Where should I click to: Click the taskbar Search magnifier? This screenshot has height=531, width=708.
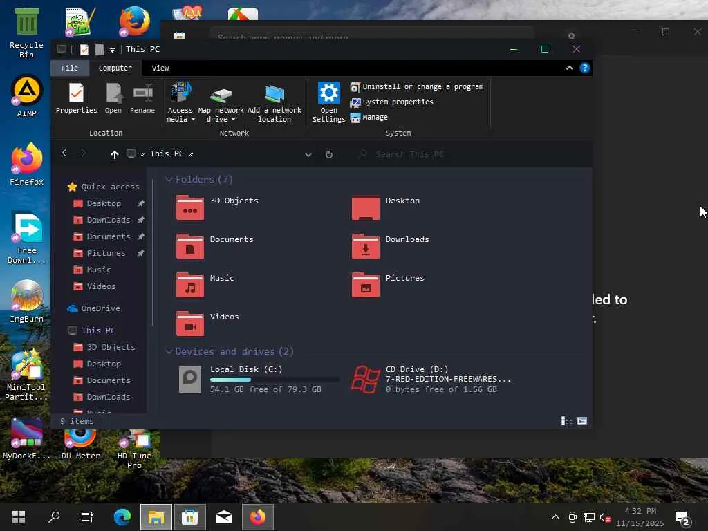pyautogui.click(x=54, y=517)
